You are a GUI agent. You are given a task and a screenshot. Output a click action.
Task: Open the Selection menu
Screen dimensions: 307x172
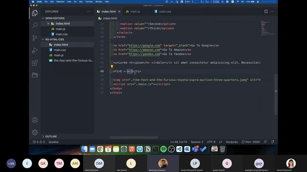(x=60, y=1)
